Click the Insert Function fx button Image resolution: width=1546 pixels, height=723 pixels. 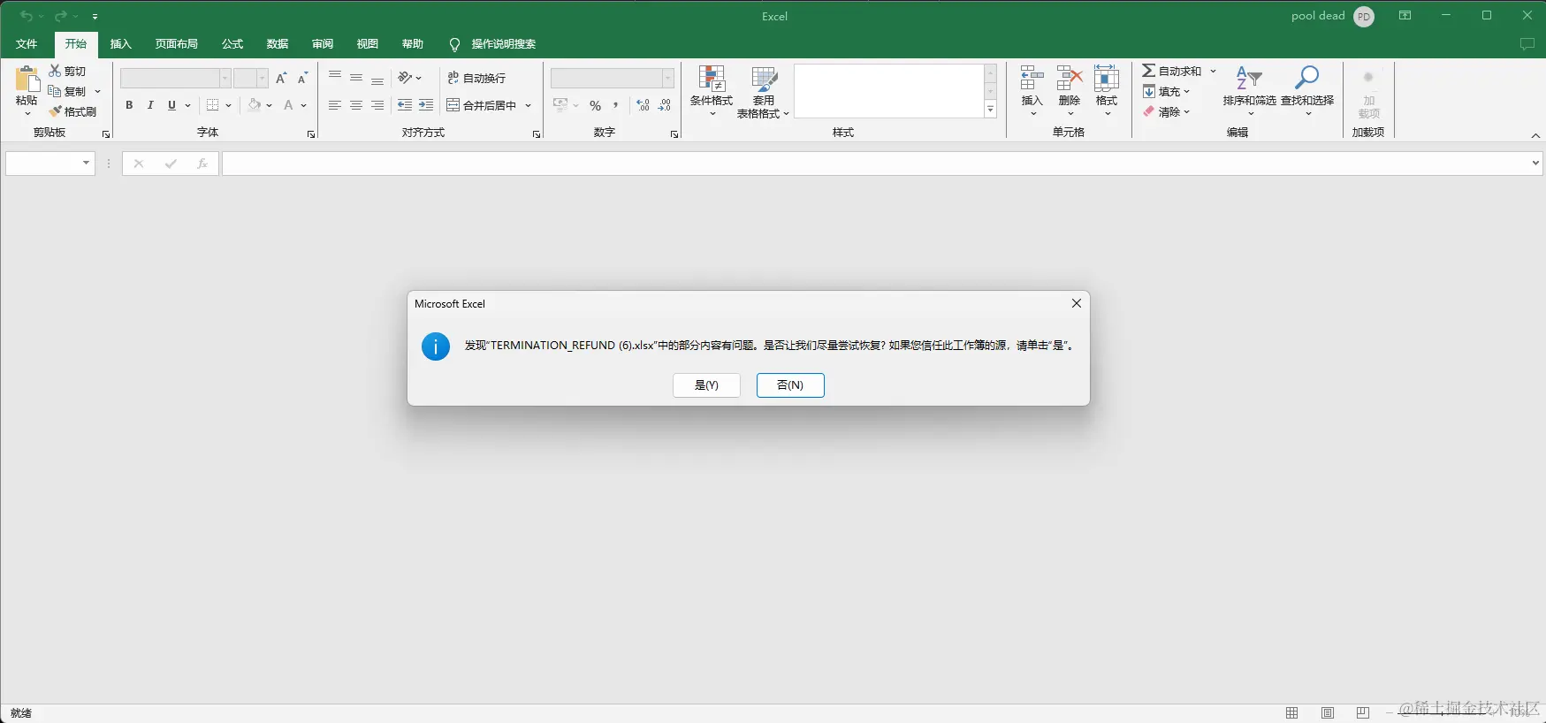(202, 164)
